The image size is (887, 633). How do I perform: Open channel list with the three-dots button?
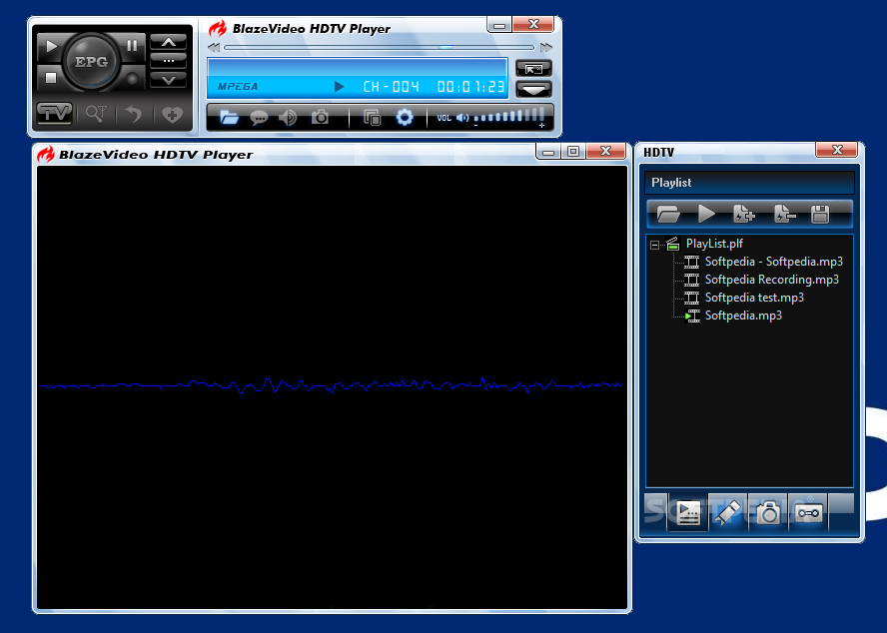(x=169, y=61)
